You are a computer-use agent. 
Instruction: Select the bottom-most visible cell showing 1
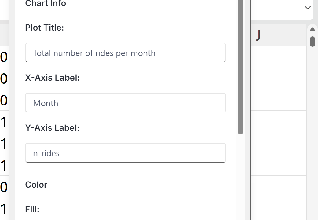click(x=4, y=209)
